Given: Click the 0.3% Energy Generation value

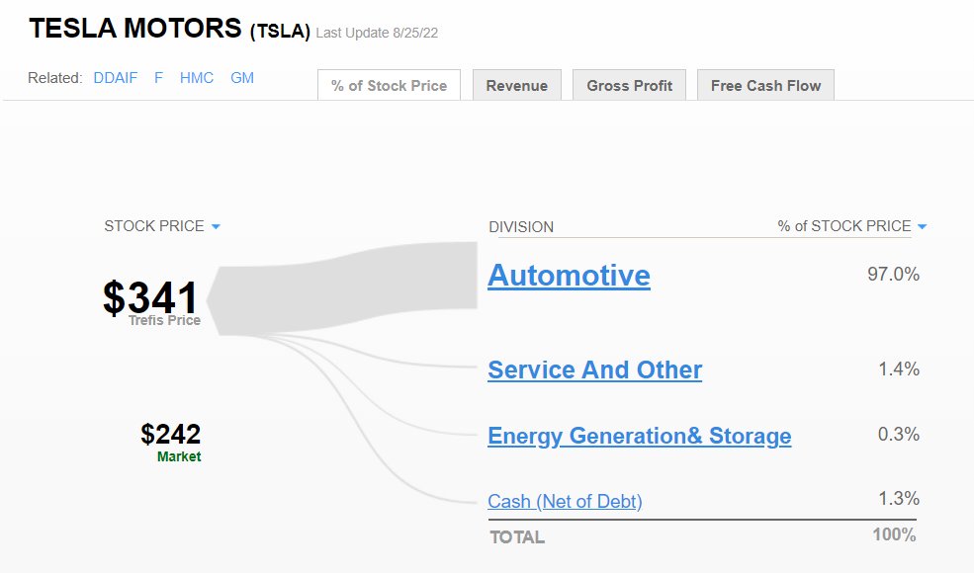Looking at the screenshot, I should [899, 434].
